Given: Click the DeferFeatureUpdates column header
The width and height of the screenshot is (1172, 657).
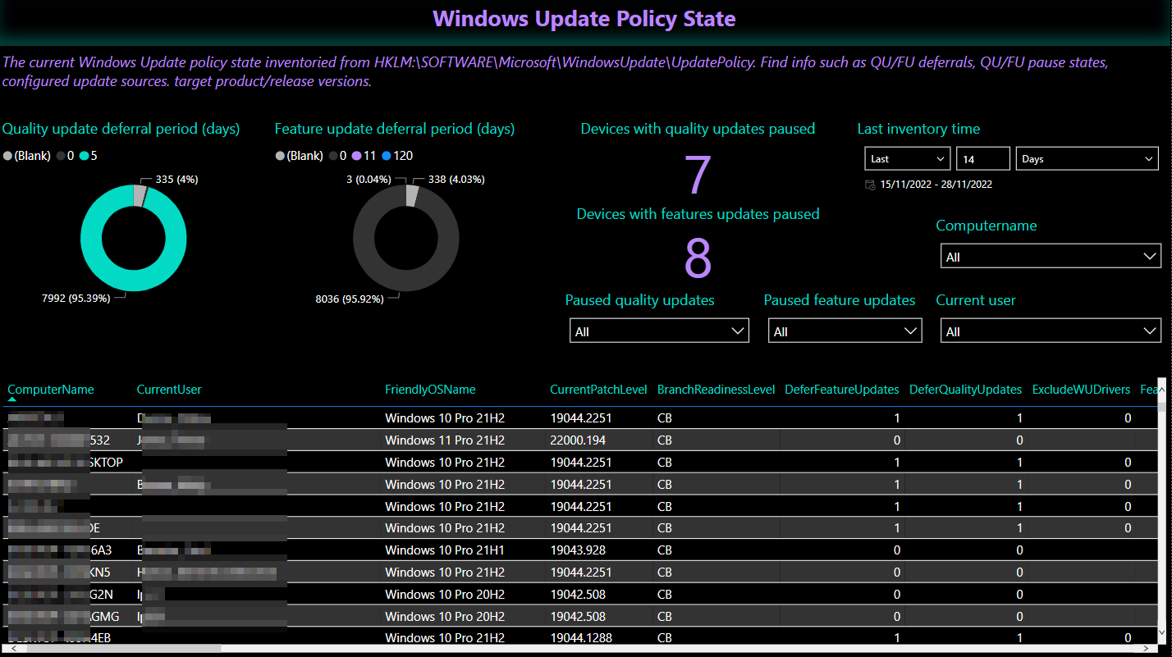Looking at the screenshot, I should (841, 390).
